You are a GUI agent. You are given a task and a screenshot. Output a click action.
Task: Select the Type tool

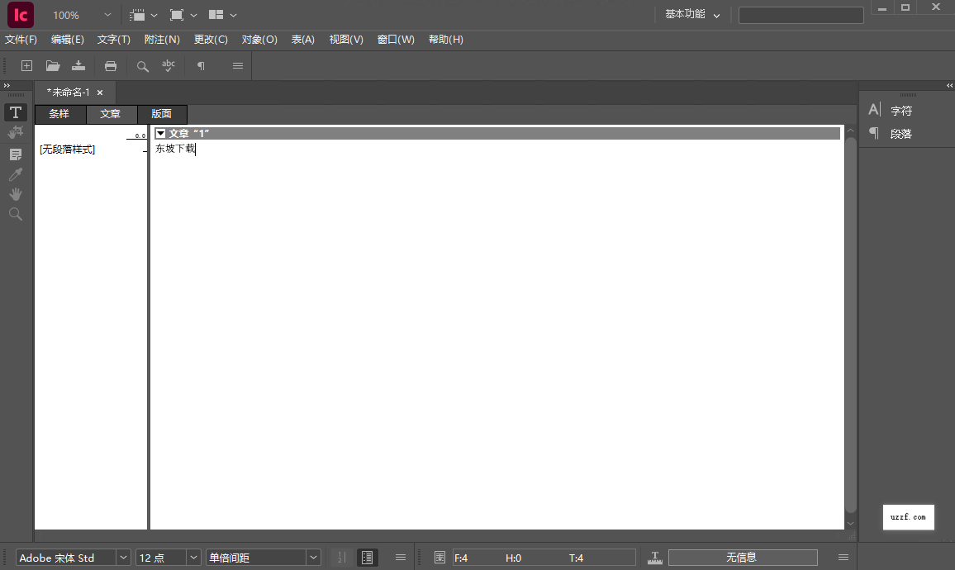point(15,112)
